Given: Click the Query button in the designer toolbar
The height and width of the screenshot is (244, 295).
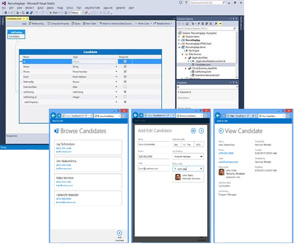Looking at the screenshot, I should click(76, 23).
